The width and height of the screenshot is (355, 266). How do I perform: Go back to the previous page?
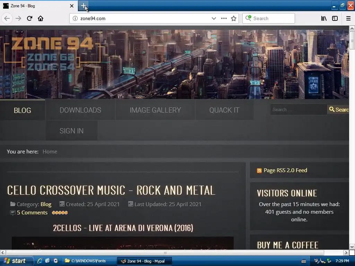coord(7,18)
